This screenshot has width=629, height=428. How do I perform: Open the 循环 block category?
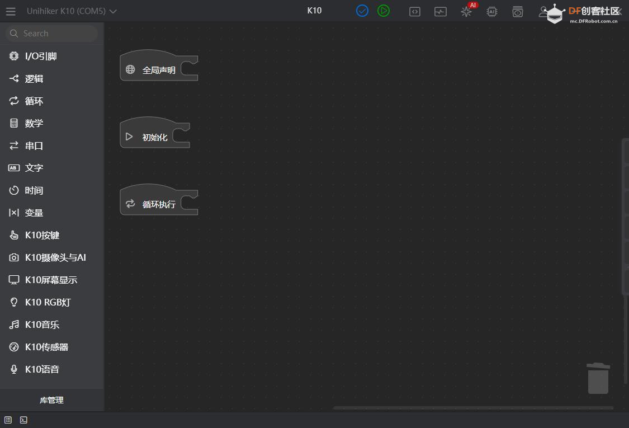pos(52,101)
